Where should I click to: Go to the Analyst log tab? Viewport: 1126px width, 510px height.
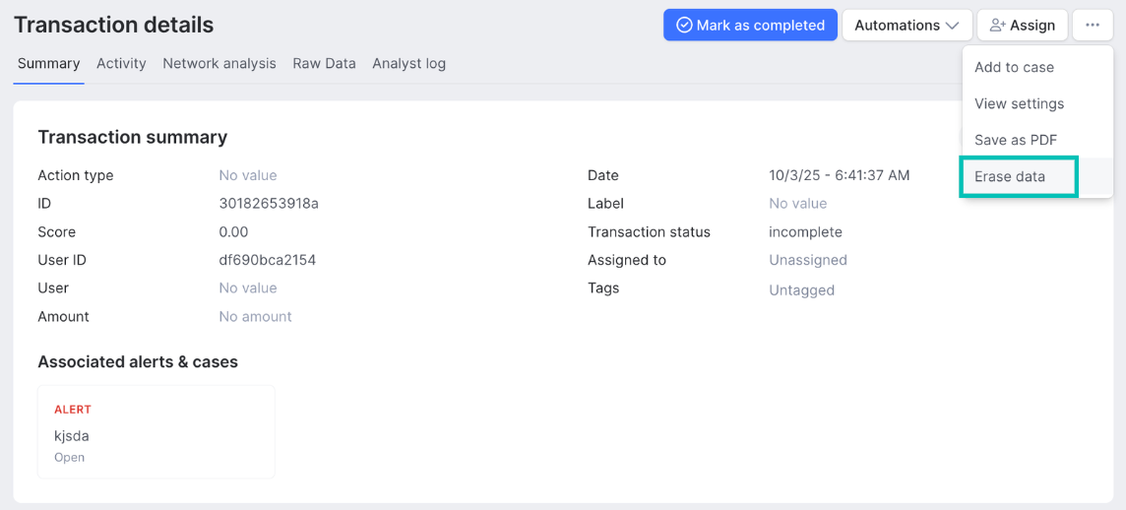pyautogui.click(x=408, y=64)
